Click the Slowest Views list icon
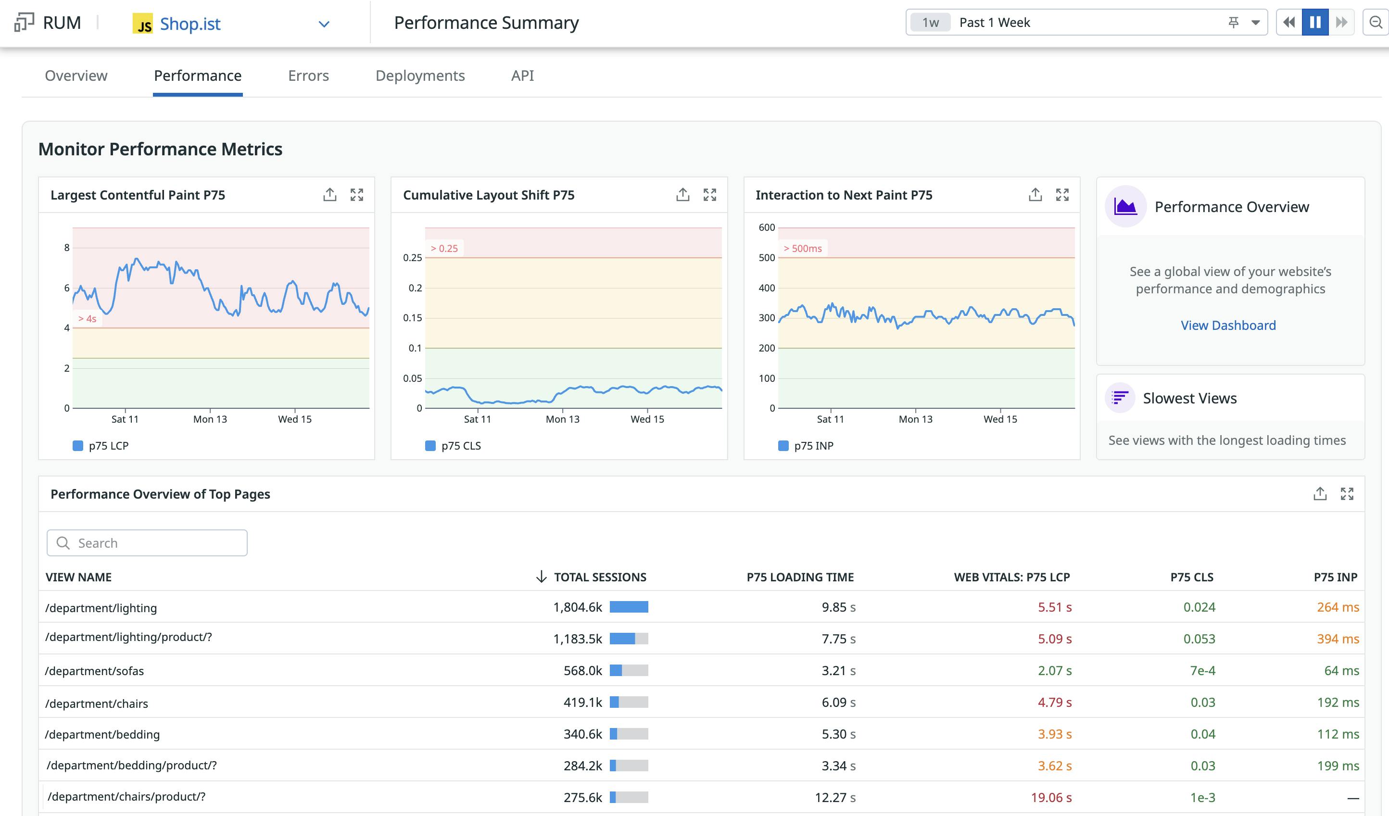Viewport: 1389px width, 816px height. [x=1121, y=397]
